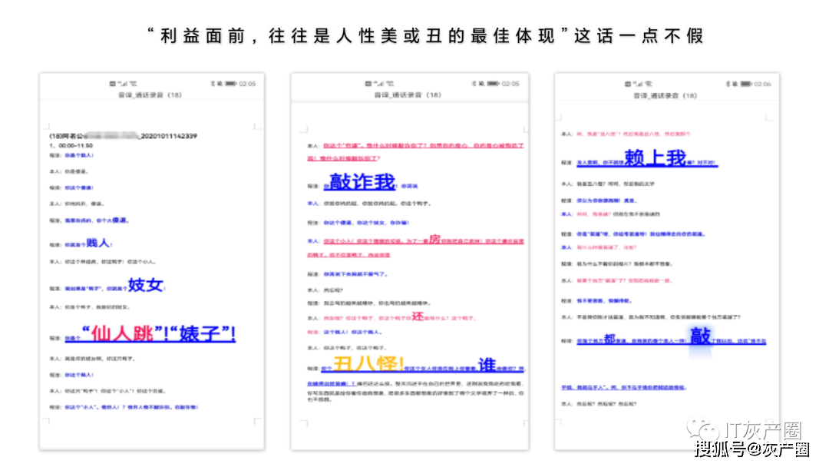Click the enlarged blue word 妓女

(145, 285)
